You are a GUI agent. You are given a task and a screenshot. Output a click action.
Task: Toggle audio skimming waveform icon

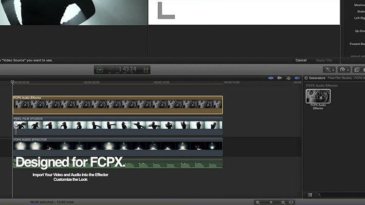279,78
